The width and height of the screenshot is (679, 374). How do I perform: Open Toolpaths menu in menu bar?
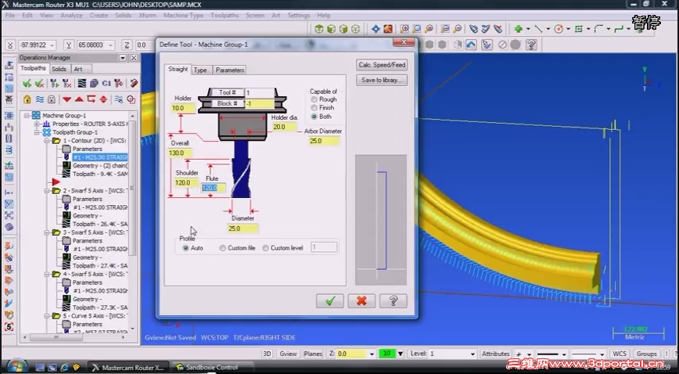(225, 15)
